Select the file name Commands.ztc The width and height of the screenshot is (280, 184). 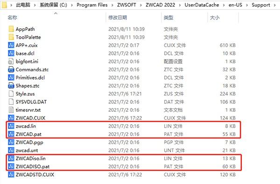32,69
